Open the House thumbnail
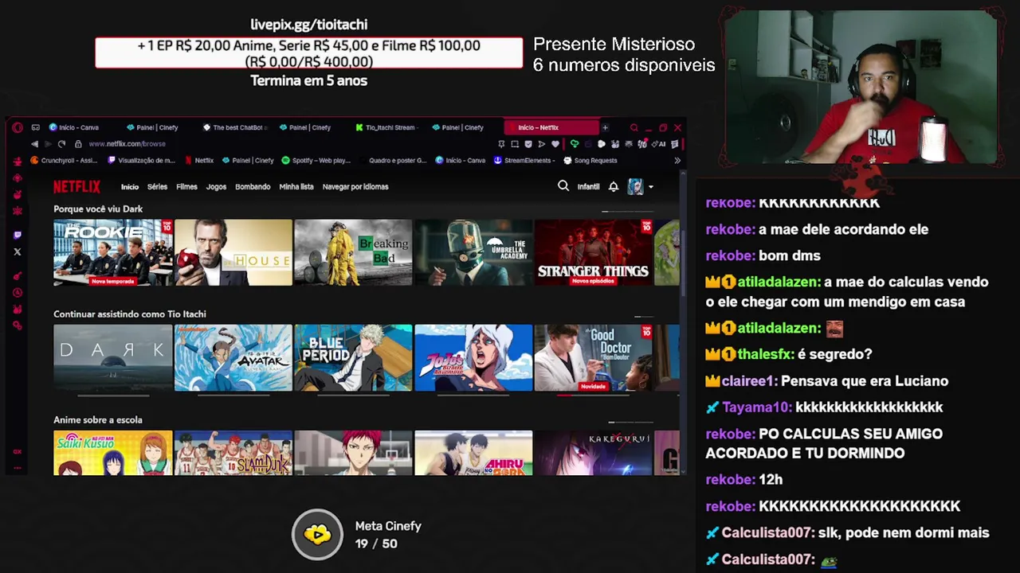The width and height of the screenshot is (1020, 573). click(x=233, y=252)
